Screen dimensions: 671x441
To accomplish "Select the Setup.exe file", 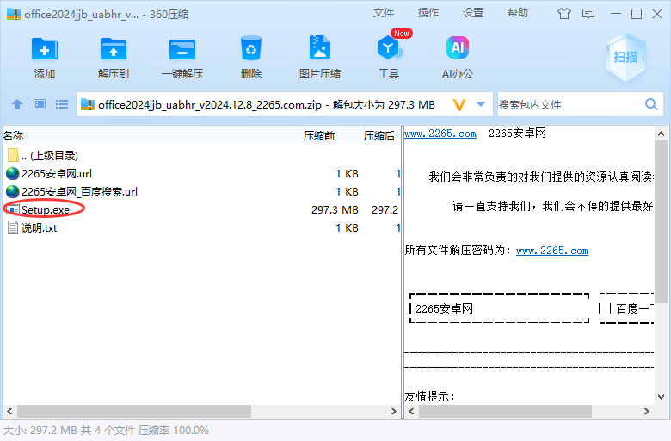I will [x=201, y=209].
